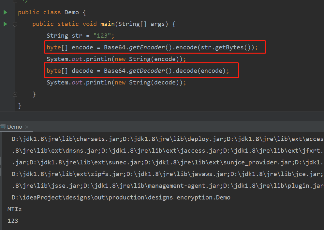
Task: Click the Demo run configuration icon on tab
Action: pos(3,127)
